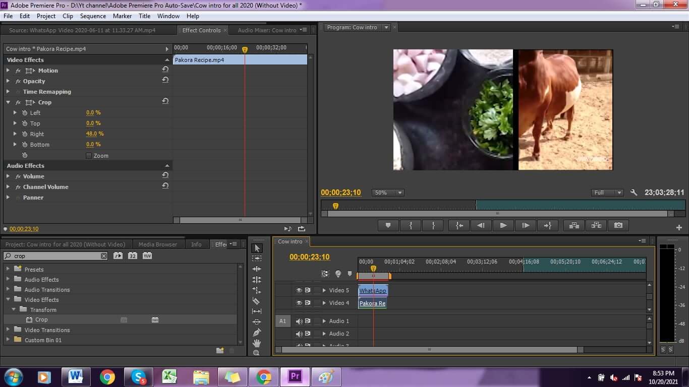
Task: Click the Right crop value 48.0 %
Action: point(95,134)
